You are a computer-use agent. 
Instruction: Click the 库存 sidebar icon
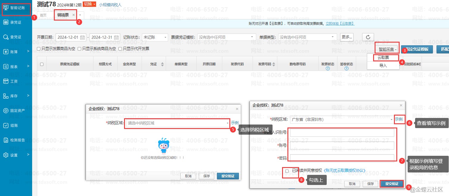6,96
